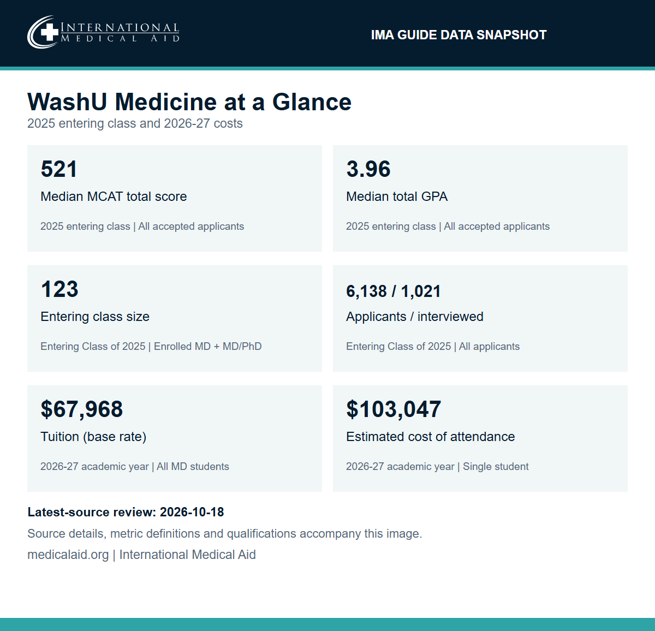Click 'Entering Class of 2025 | Enrolled MD + MD/PhD'

pyautogui.click(x=151, y=347)
